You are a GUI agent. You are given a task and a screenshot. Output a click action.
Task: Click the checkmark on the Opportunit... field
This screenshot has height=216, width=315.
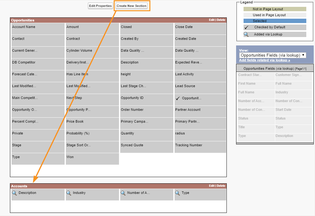click(x=178, y=98)
